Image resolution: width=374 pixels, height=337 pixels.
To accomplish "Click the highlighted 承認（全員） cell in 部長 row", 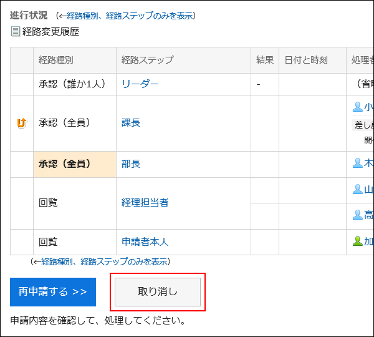I will [x=75, y=164].
